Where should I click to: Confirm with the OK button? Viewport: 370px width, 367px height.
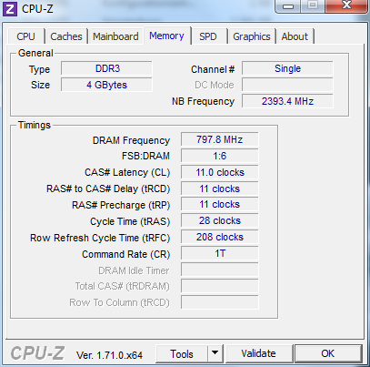(328, 353)
